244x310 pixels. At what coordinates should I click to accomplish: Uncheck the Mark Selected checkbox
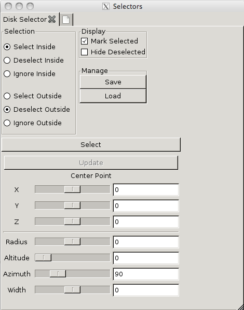pyautogui.click(x=84, y=41)
